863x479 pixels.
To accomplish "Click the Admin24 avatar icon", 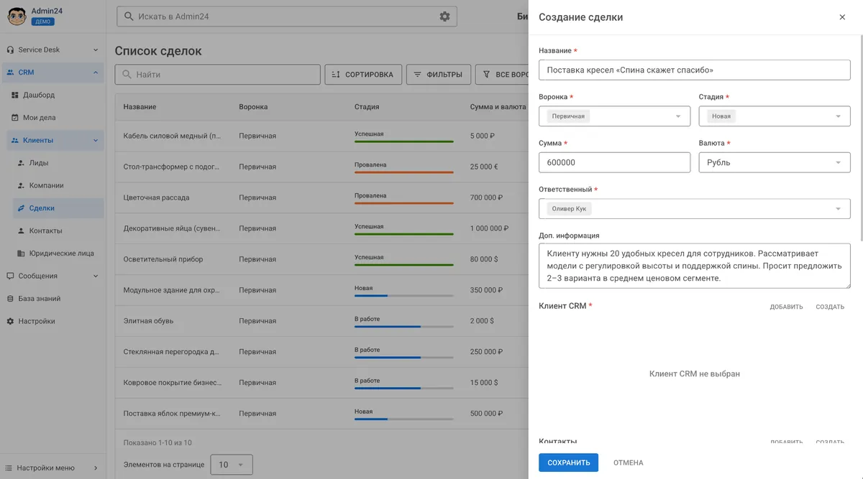I will (17, 17).
